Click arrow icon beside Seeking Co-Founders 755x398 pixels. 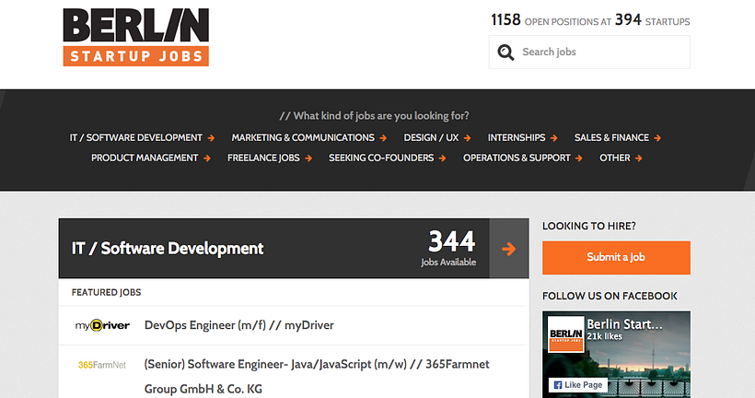point(442,158)
